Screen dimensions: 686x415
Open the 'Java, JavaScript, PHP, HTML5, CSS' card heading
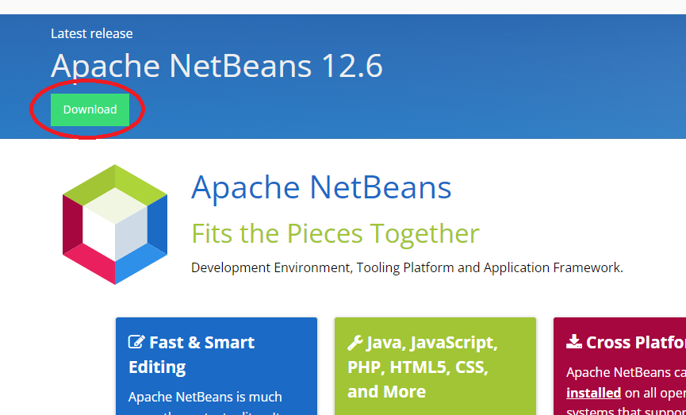click(x=423, y=367)
